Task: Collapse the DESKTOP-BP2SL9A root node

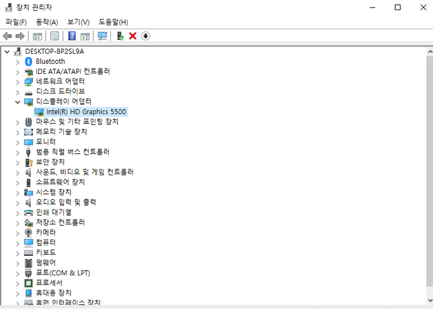Action: pyautogui.click(x=7, y=51)
